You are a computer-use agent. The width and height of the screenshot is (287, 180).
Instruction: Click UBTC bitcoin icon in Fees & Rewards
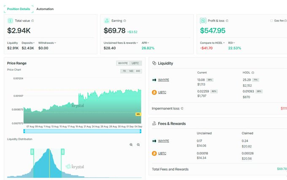(154, 154)
